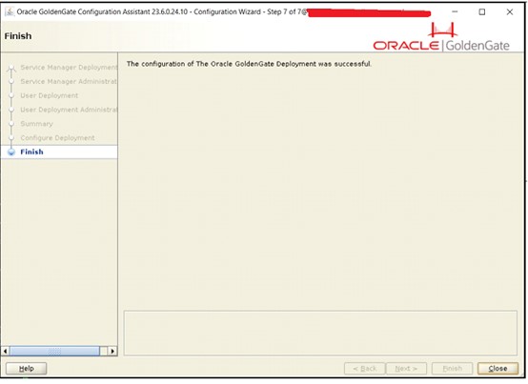Click the User Deployment step node circle

click(11, 95)
